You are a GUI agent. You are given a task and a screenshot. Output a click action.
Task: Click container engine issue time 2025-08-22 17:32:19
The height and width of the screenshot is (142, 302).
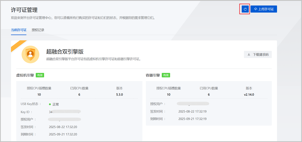click(x=193, y=111)
